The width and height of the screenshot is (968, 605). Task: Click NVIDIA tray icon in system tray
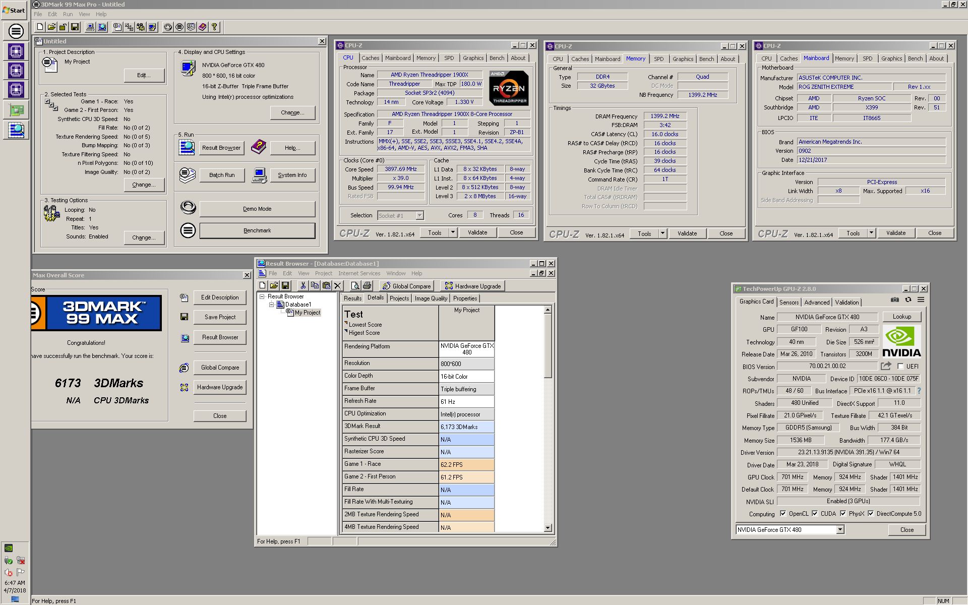(x=8, y=548)
